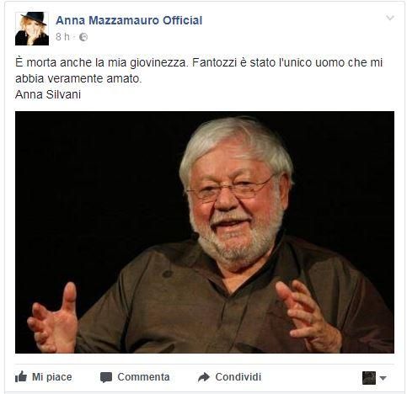Click the thumbs-up like icon

pyautogui.click(x=21, y=377)
